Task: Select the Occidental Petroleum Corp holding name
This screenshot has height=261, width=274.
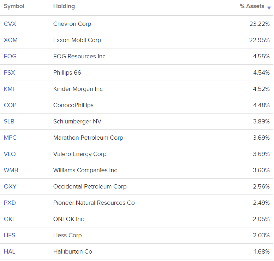Action: point(90,187)
